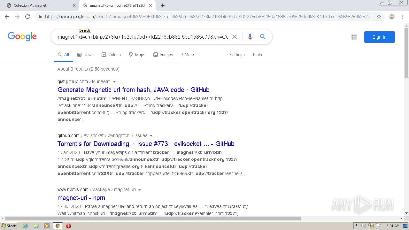Start voice search with microphone icon
This screenshot has height=230, width=409.
(x=250, y=37)
